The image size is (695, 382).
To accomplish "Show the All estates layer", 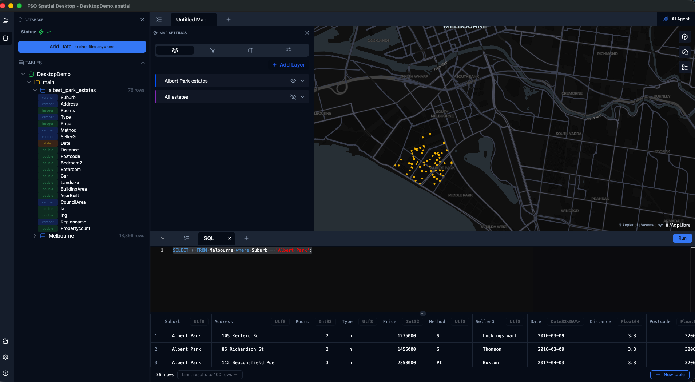I will click(293, 97).
